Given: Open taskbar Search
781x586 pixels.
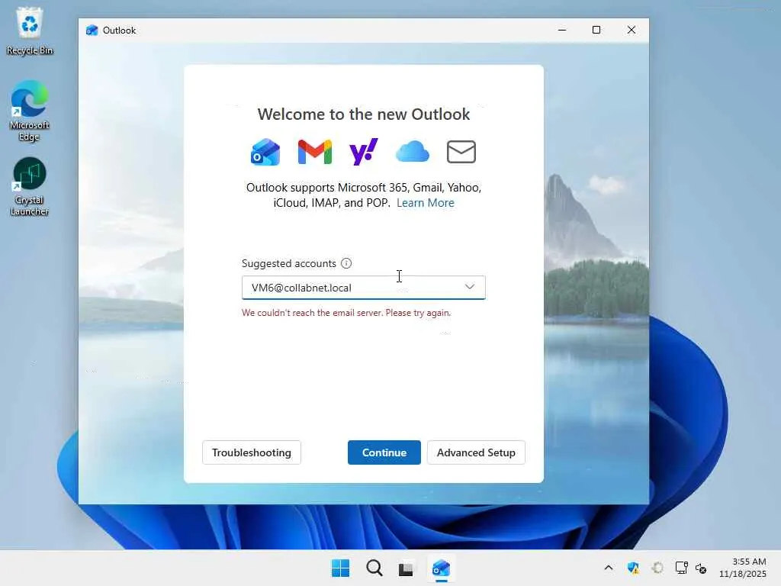Looking at the screenshot, I should tap(374, 568).
